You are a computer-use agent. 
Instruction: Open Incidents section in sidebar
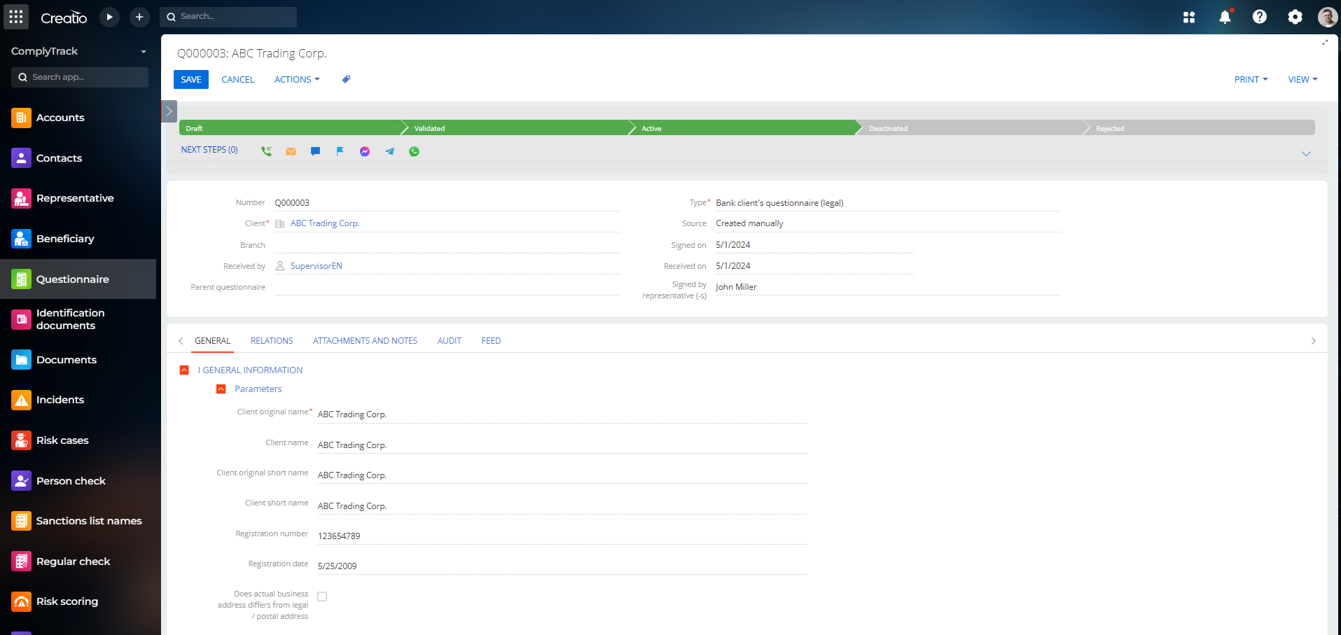78,400
